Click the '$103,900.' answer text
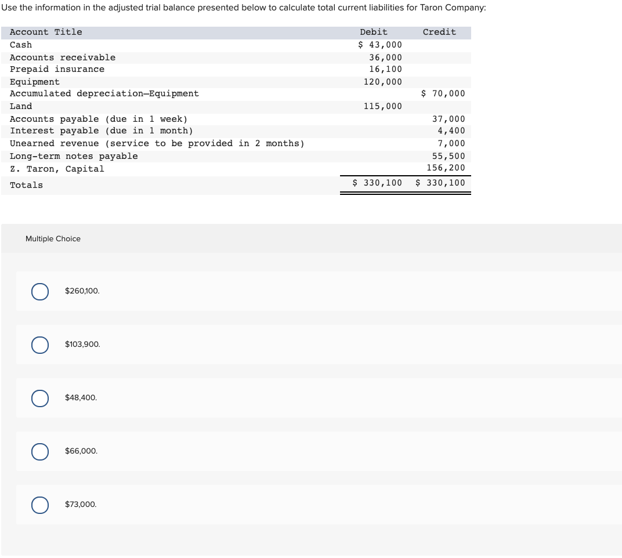622x558 pixels. 82,344
